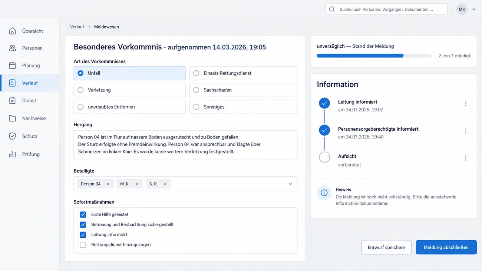Open the options menu for Leitung informiert
Viewport: 482px width, 271px height.
tap(466, 104)
